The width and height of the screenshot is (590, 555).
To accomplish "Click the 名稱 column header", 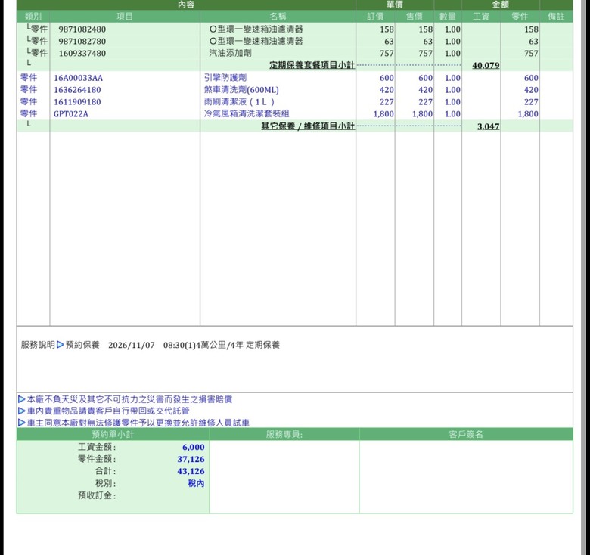I will click(x=278, y=17).
